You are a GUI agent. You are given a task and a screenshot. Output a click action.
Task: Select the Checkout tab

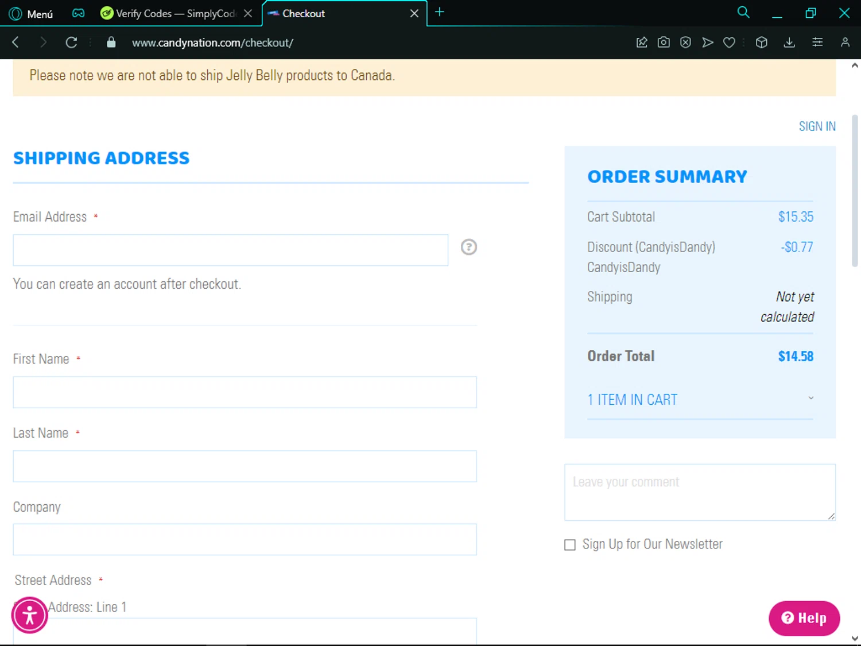[x=344, y=13]
